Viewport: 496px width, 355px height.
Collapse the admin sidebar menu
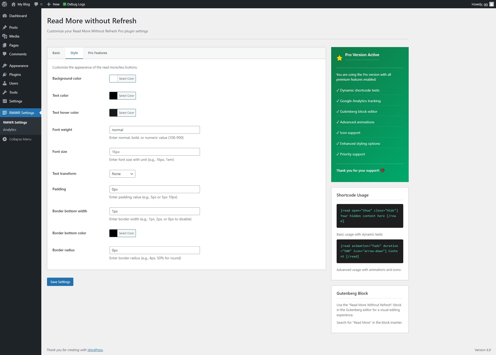[17, 139]
